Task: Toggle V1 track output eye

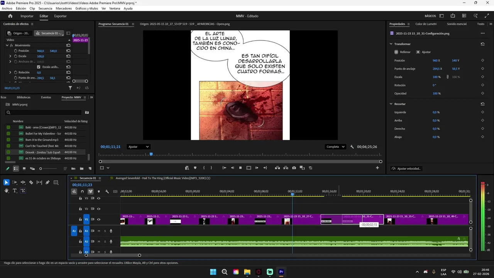Action: point(98,219)
